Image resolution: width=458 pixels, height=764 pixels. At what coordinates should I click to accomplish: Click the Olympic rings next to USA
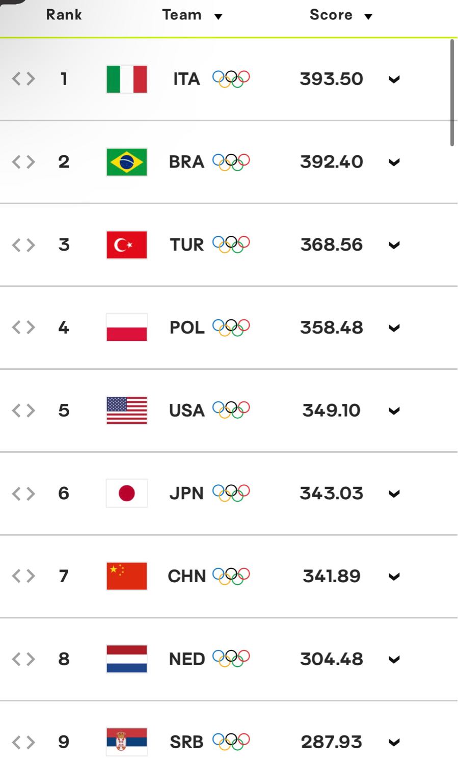[x=231, y=410]
